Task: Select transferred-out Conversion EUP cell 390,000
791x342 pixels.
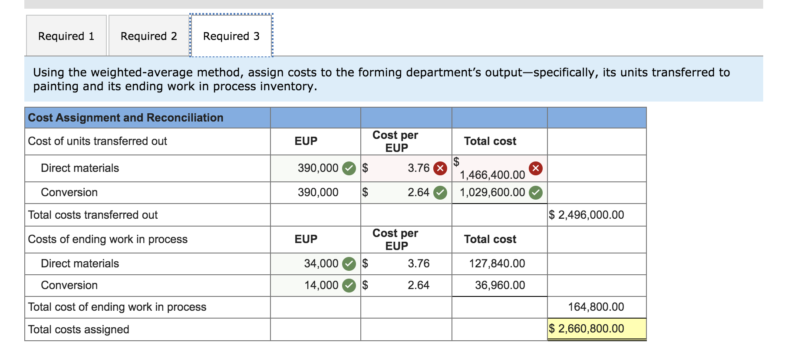Action: pos(316,193)
